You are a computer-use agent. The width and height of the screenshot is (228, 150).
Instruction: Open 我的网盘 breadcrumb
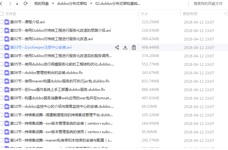point(42,4)
